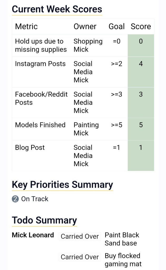Open the Instagram Posts metric row
This screenshot has width=166, height=270.
(40, 64)
